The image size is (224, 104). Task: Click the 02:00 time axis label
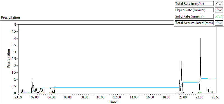(x=35, y=97)
